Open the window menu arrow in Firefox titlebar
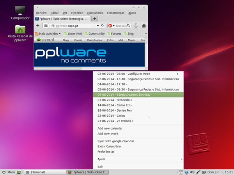The width and height of the screenshot is (234, 175). tap(37, 7)
